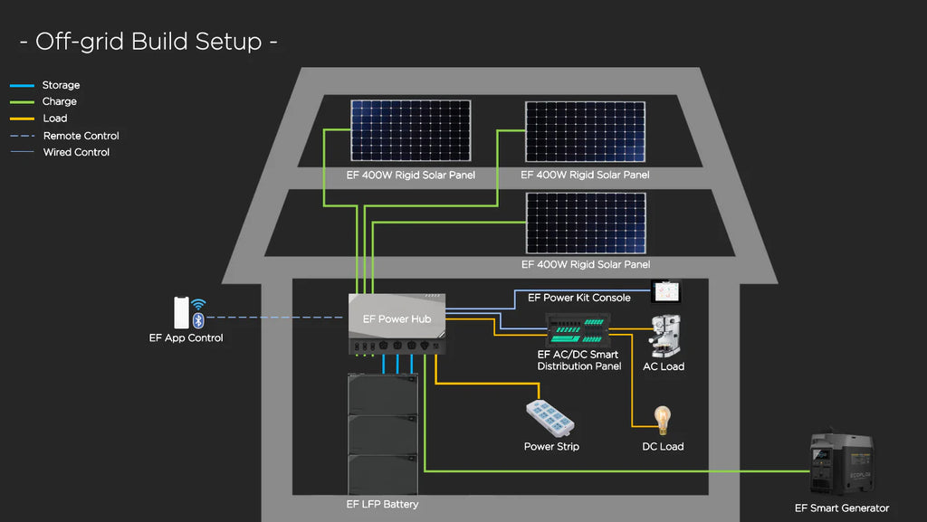Image resolution: width=927 pixels, height=522 pixels.
Task: Click the 'Power Strip' label
Action: coord(551,446)
